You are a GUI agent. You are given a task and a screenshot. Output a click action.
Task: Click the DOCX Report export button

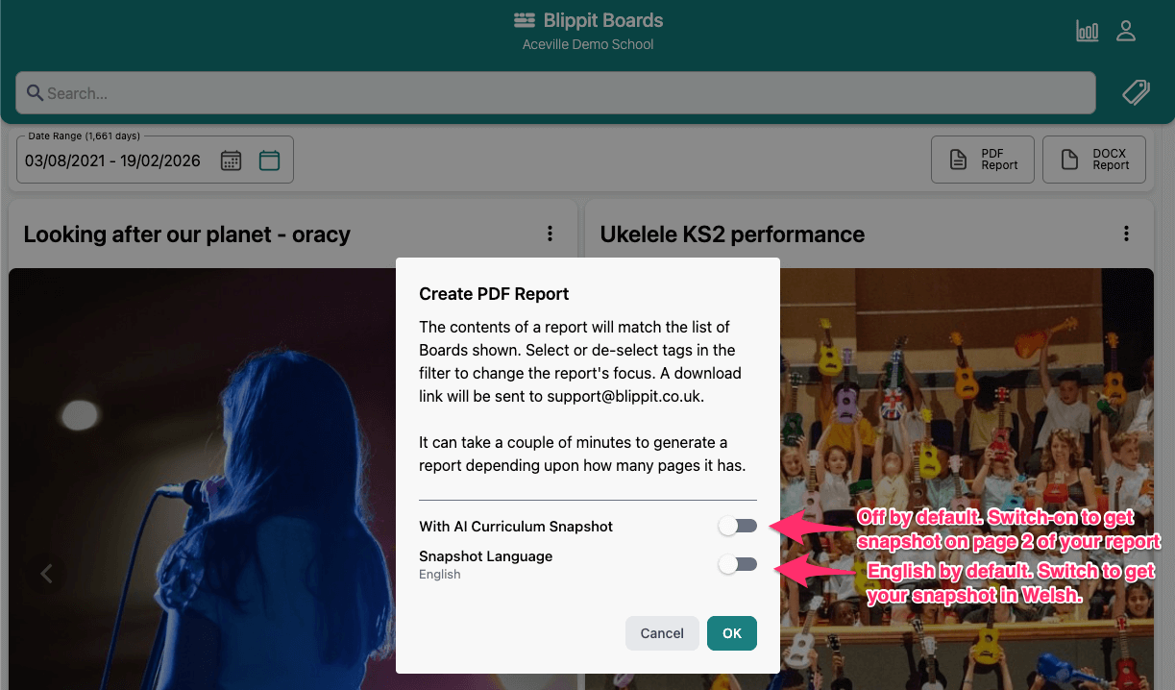pyautogui.click(x=1093, y=159)
